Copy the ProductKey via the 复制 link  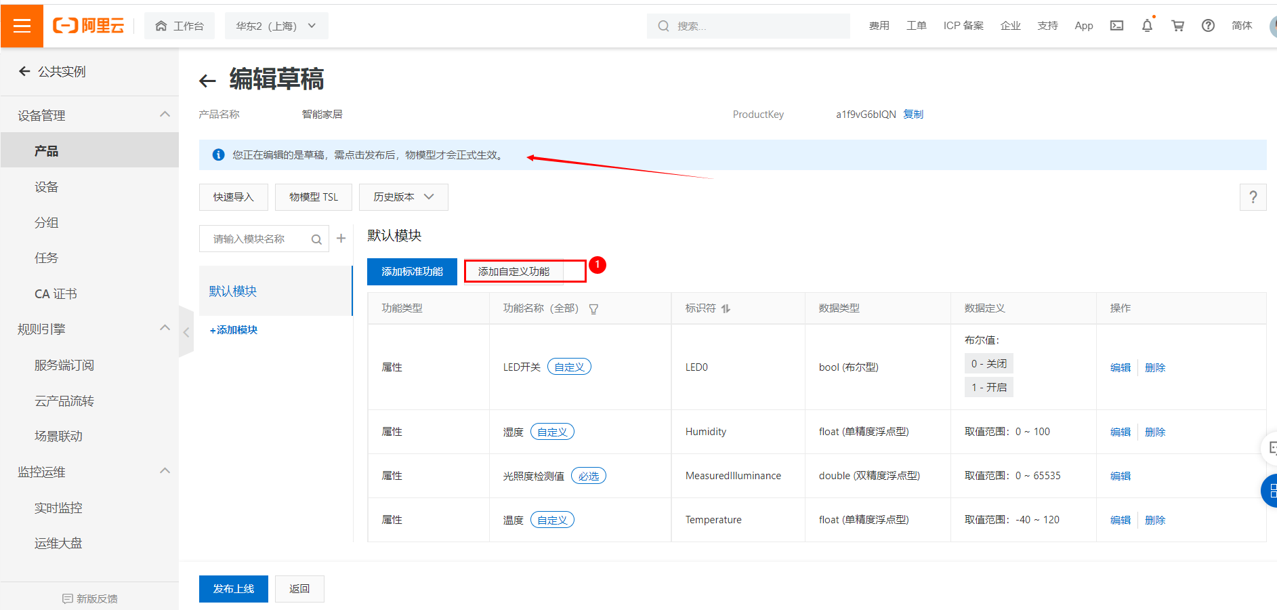click(x=913, y=114)
